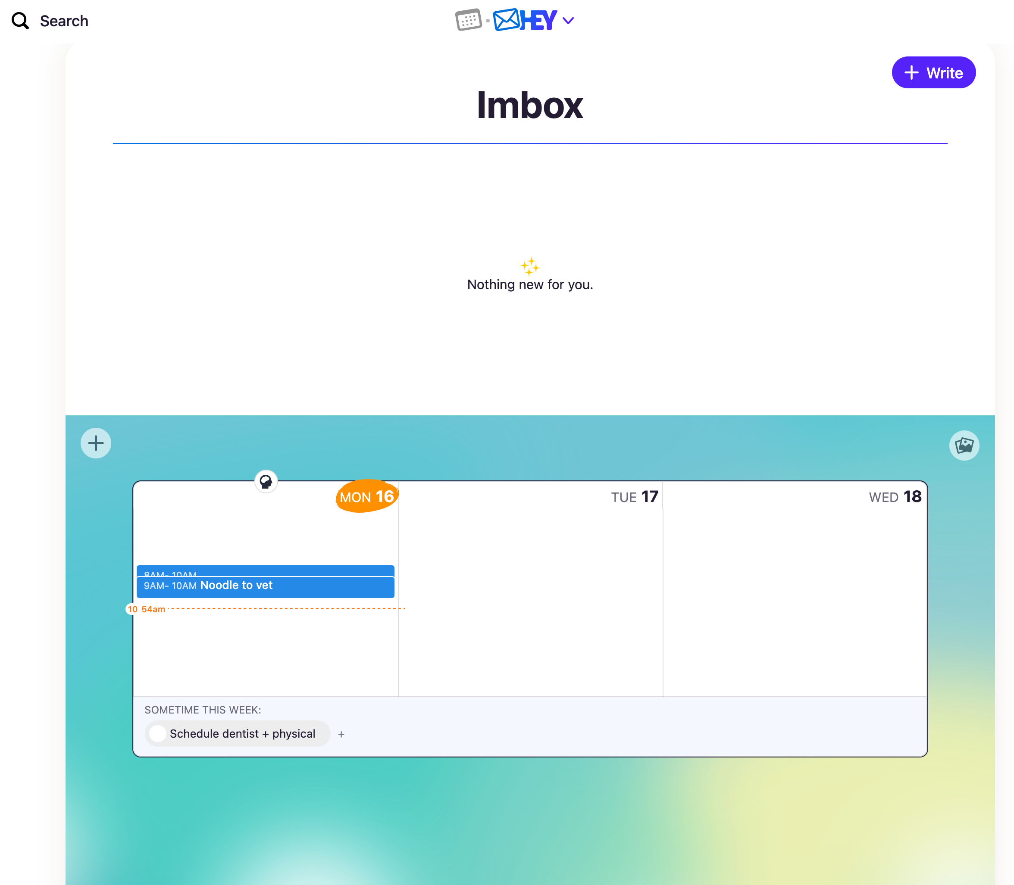1014x885 pixels.
Task: Select TUE 17 day header
Action: click(x=635, y=496)
